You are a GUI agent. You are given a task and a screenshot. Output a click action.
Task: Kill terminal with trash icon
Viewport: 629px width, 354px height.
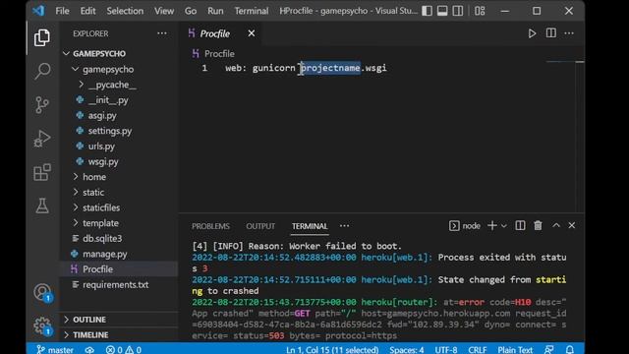click(x=538, y=226)
